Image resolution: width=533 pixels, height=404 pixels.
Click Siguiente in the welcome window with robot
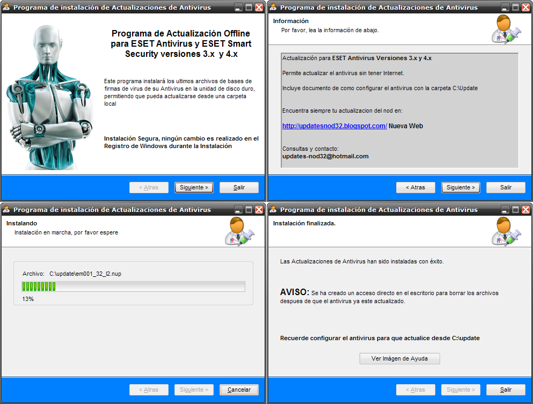click(x=194, y=187)
